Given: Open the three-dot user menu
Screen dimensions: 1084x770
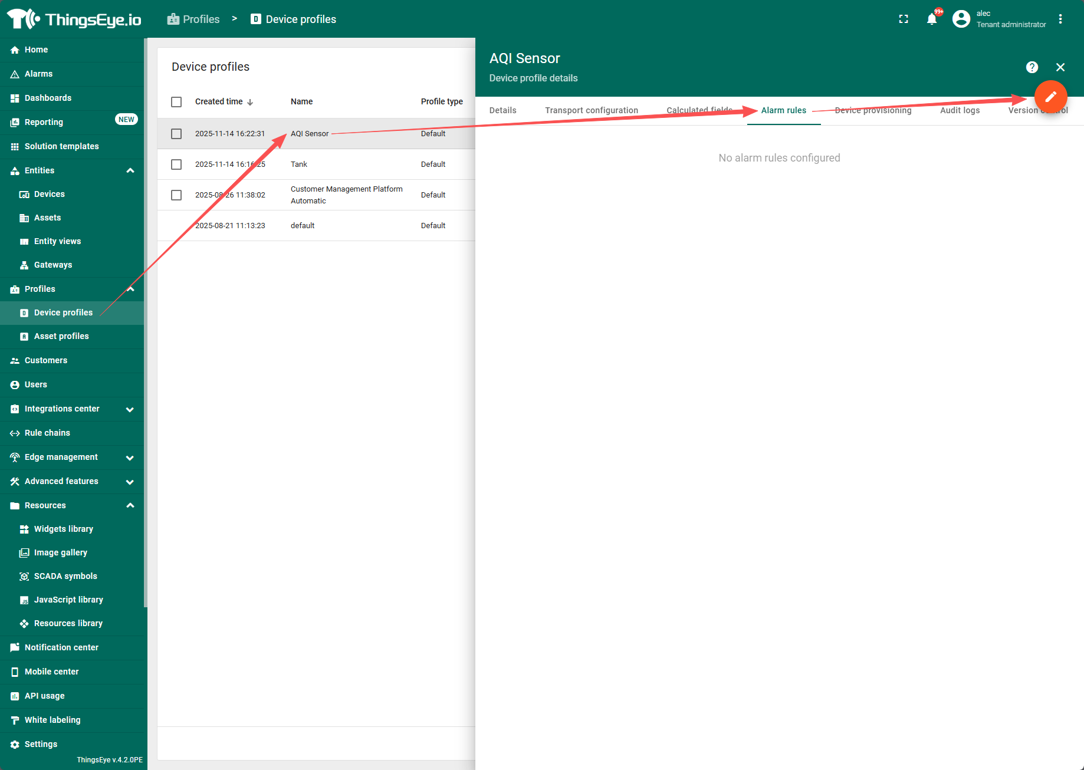Looking at the screenshot, I should click(1060, 19).
